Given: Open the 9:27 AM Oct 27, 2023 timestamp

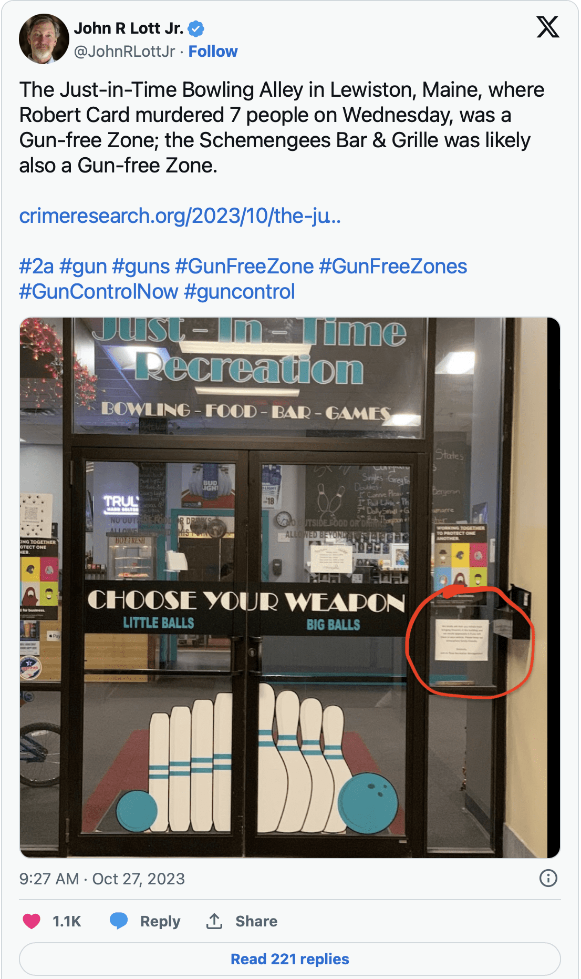Looking at the screenshot, I should pos(102,879).
